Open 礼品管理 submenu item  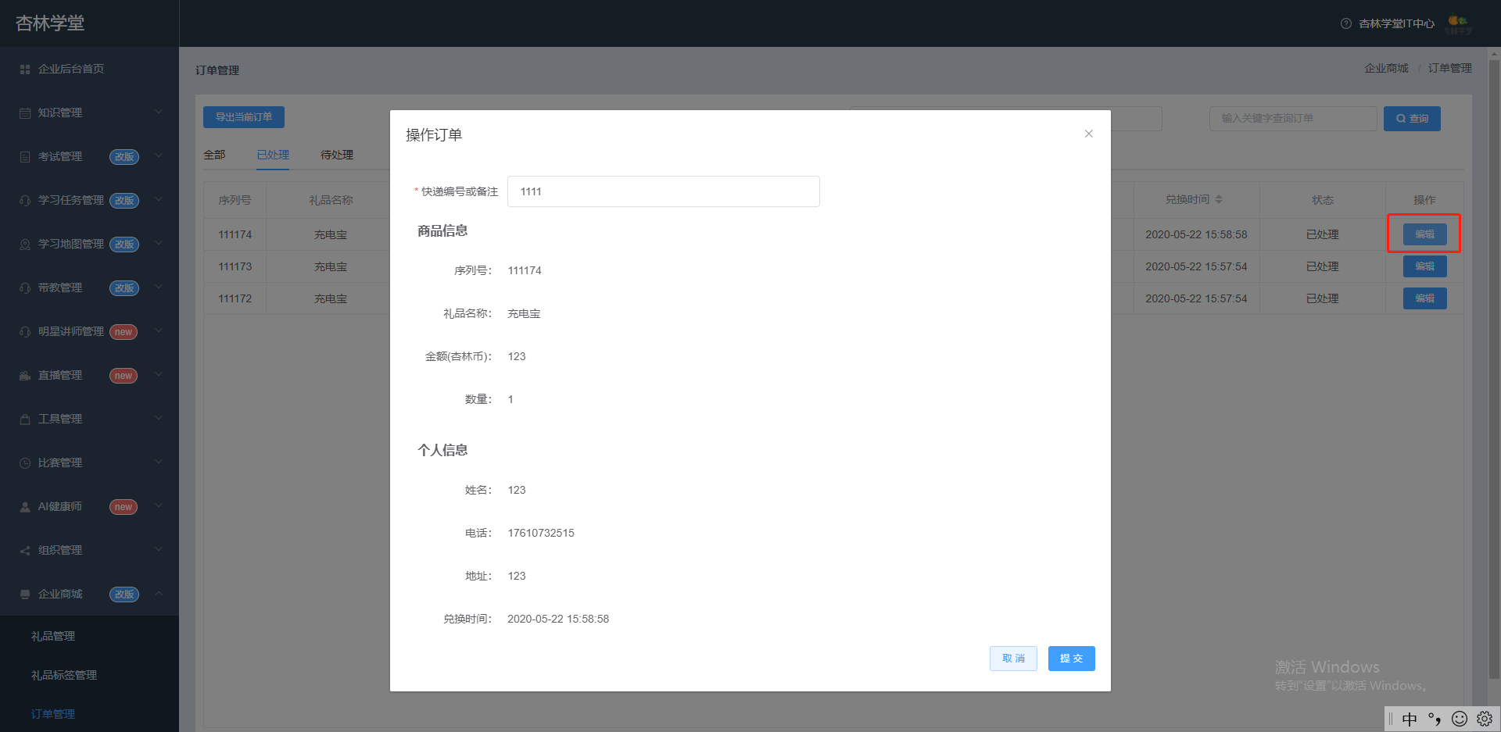pos(53,636)
